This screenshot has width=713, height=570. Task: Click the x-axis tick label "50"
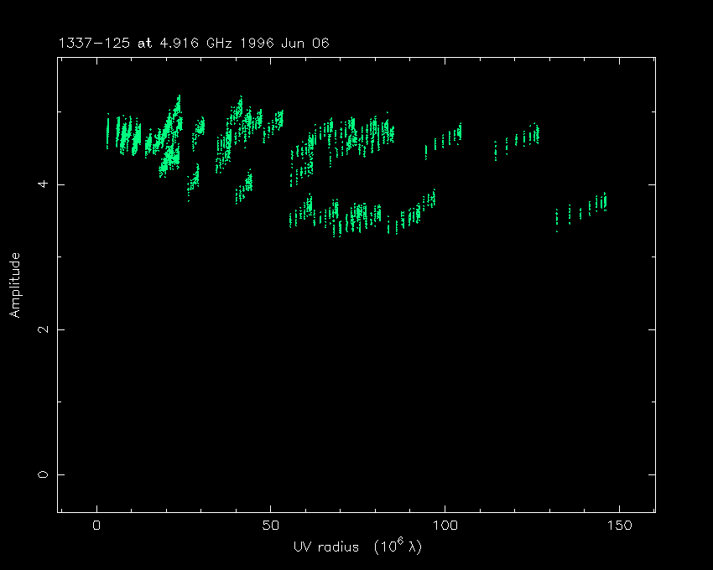point(271,526)
